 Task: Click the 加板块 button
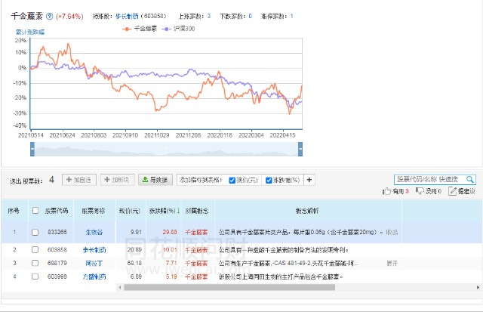point(118,180)
